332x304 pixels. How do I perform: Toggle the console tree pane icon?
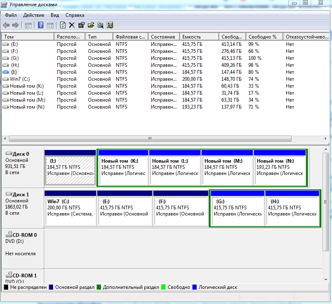click(x=28, y=25)
